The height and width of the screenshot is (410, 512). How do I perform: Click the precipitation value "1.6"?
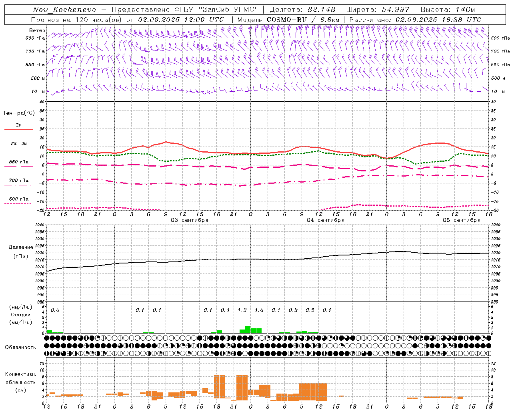pyautogui.click(x=259, y=310)
